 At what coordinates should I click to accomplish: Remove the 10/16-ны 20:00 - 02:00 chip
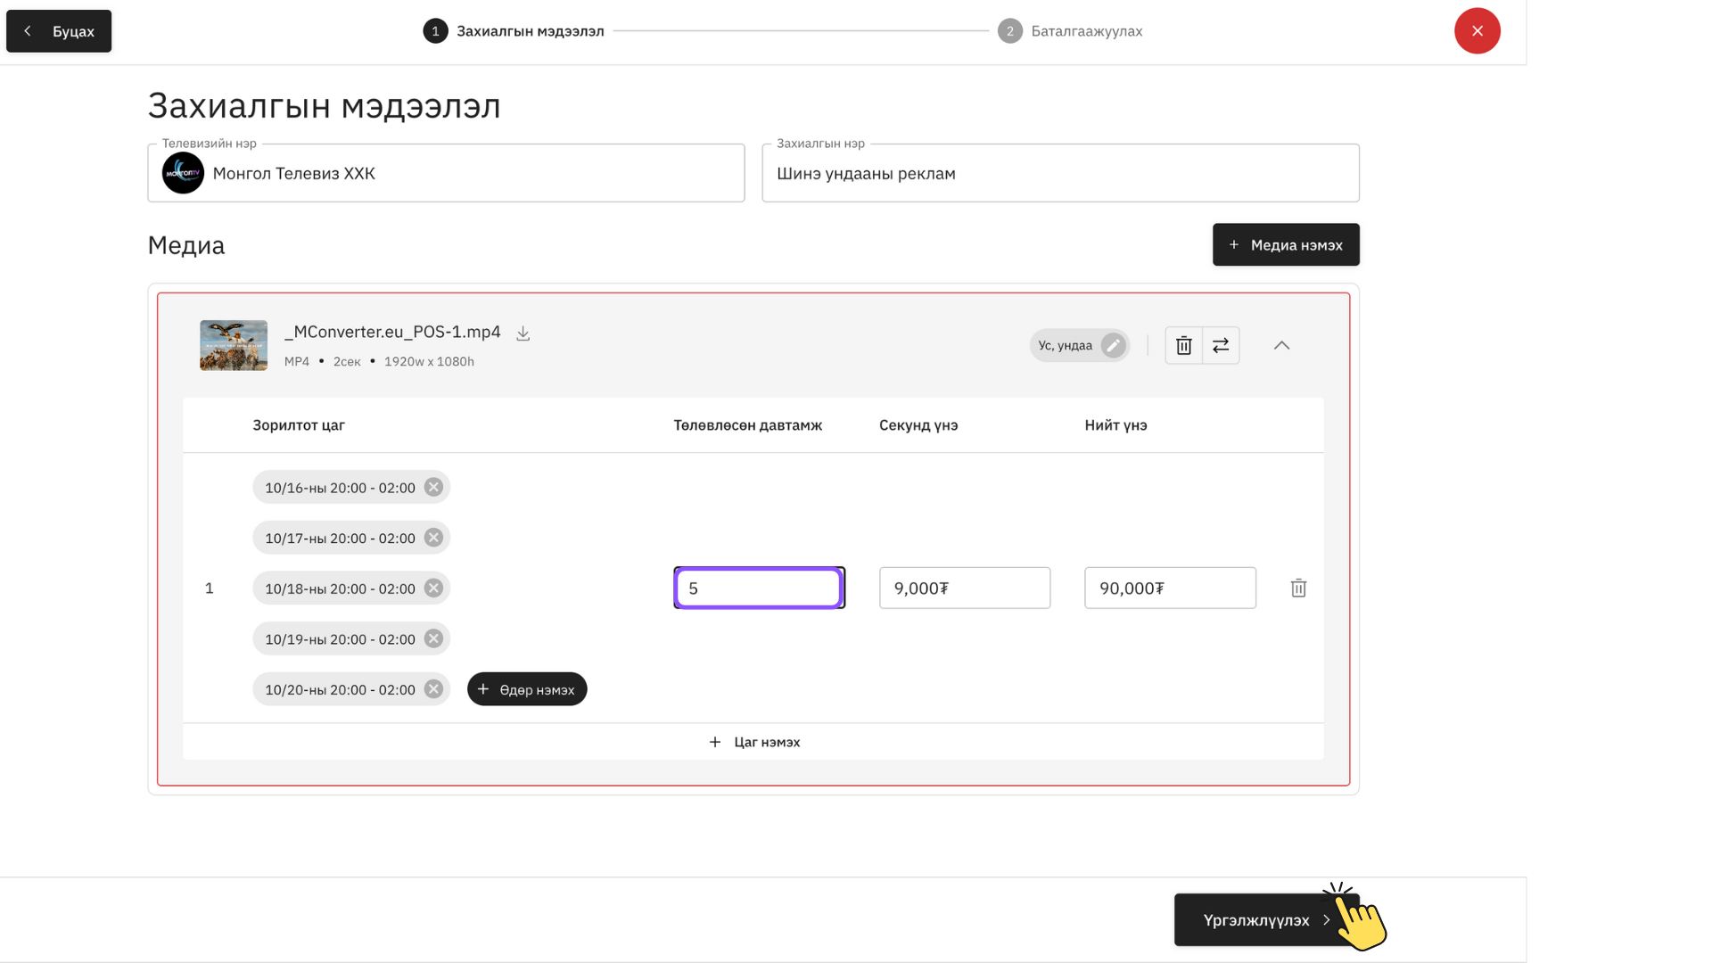click(x=433, y=488)
